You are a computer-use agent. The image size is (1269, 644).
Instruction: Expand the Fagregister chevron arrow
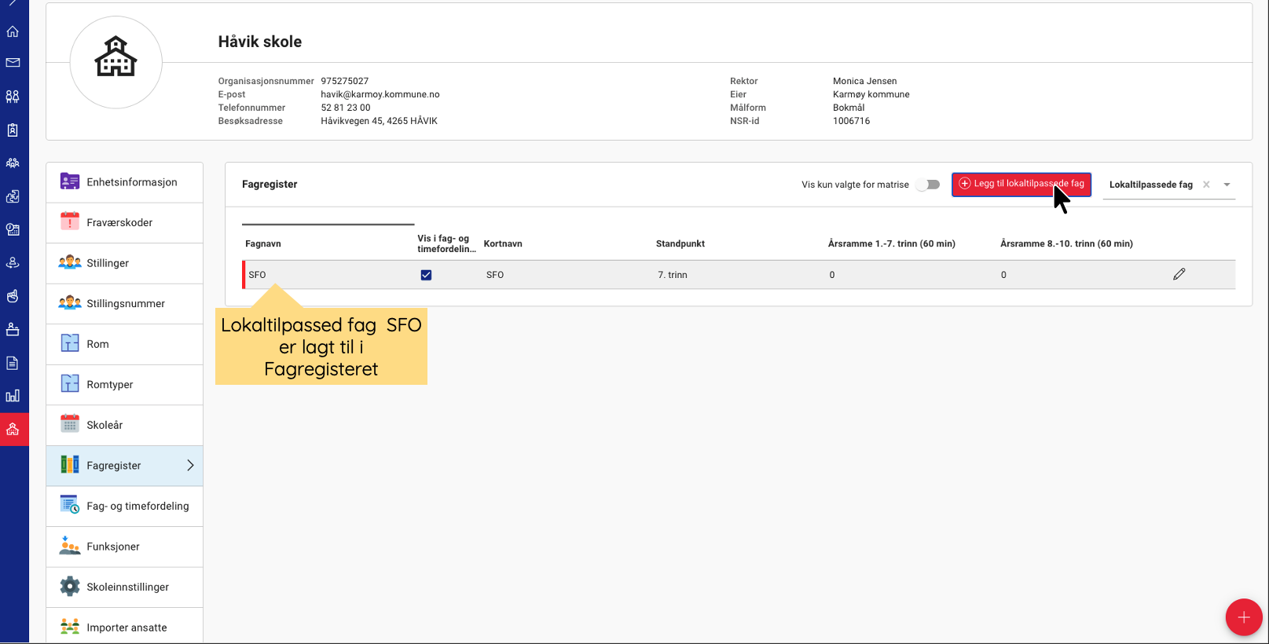(190, 466)
